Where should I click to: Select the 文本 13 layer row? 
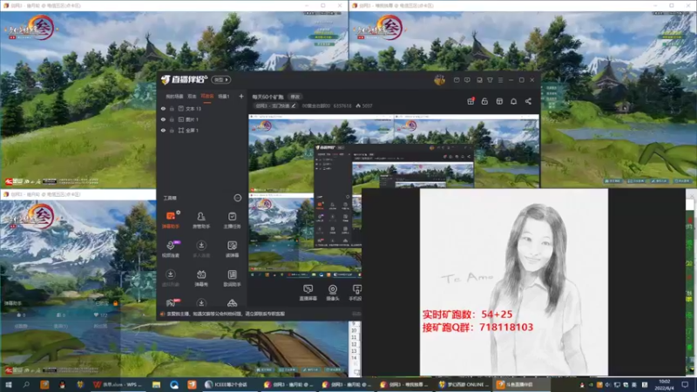(x=201, y=108)
